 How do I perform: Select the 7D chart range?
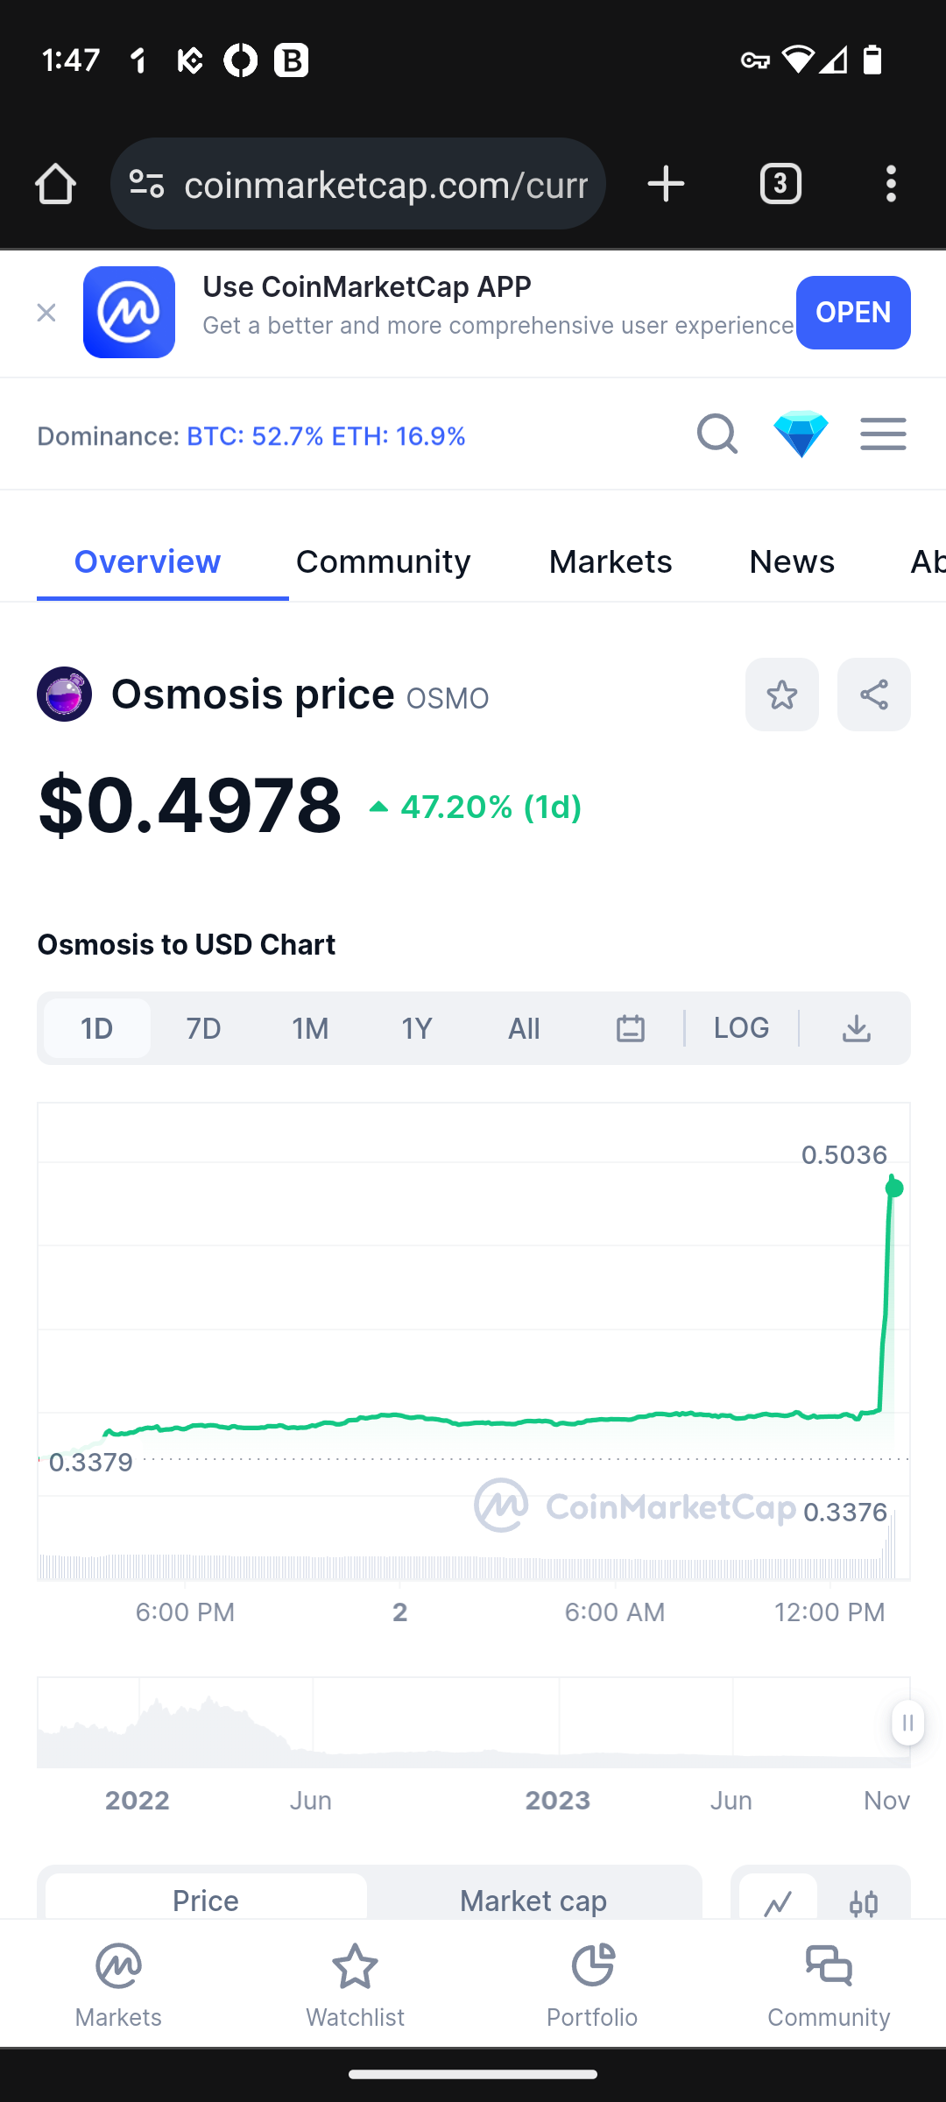click(203, 1028)
